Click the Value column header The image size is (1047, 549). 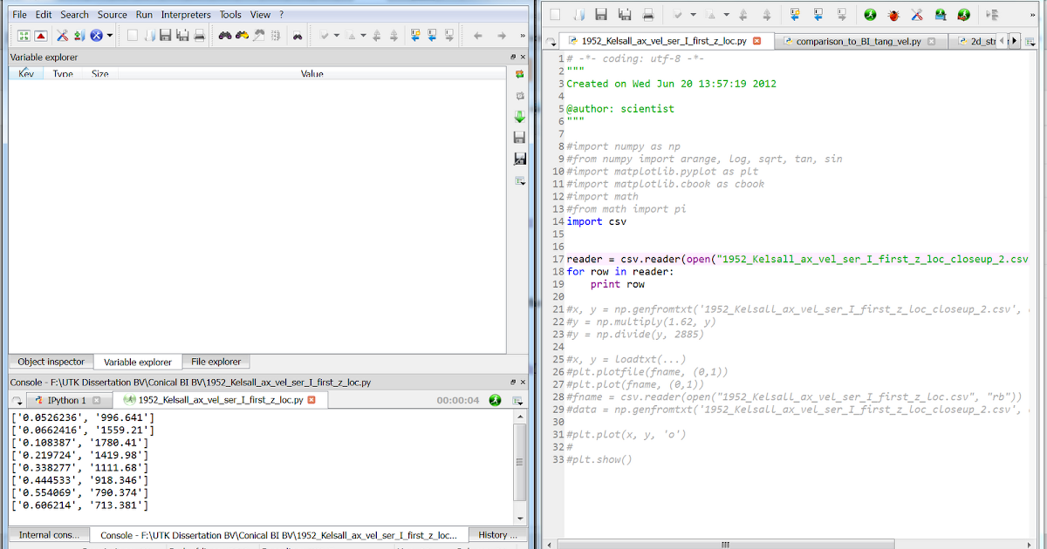(x=312, y=74)
